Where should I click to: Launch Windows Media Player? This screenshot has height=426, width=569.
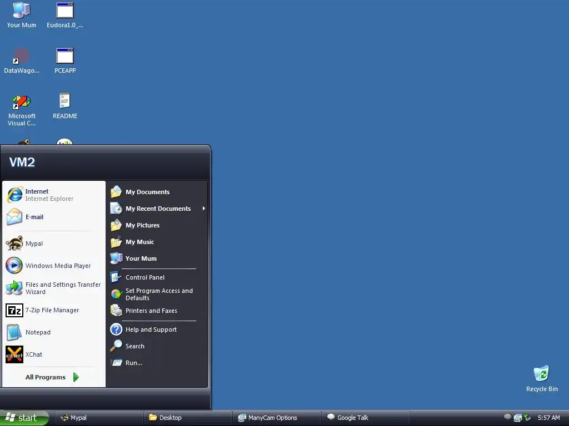[54, 266]
